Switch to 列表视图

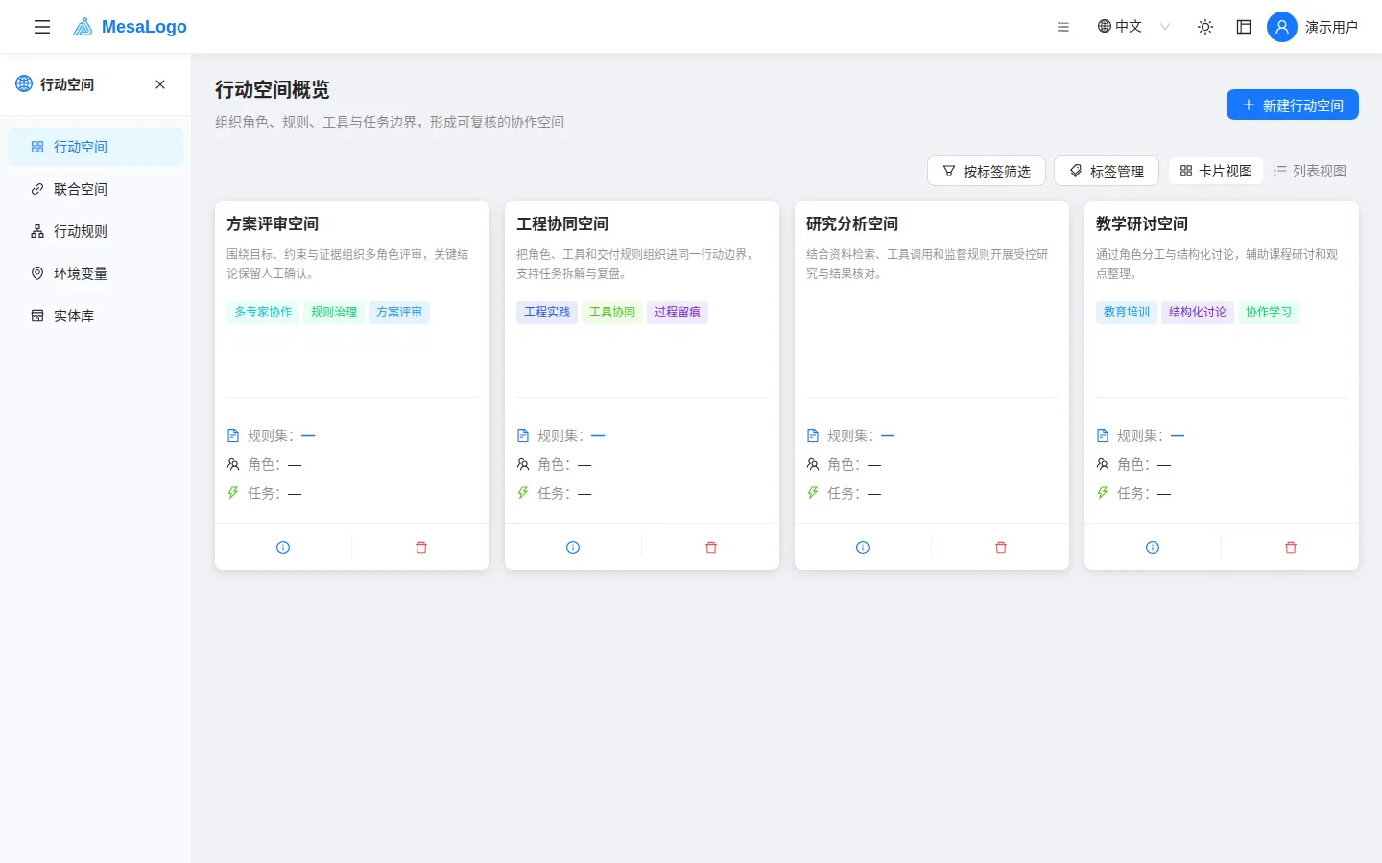point(1309,171)
